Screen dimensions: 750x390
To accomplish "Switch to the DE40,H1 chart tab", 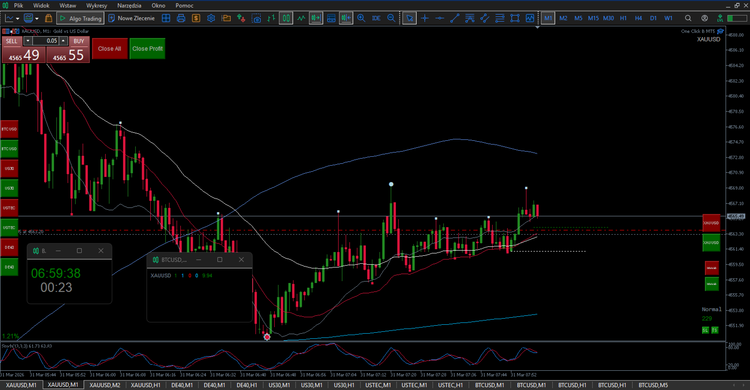I will 247,385.
